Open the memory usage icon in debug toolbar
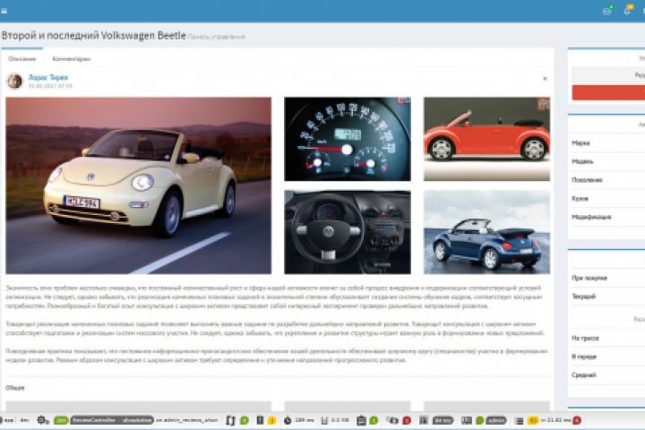The height and width of the screenshot is (430, 645). click(324, 420)
